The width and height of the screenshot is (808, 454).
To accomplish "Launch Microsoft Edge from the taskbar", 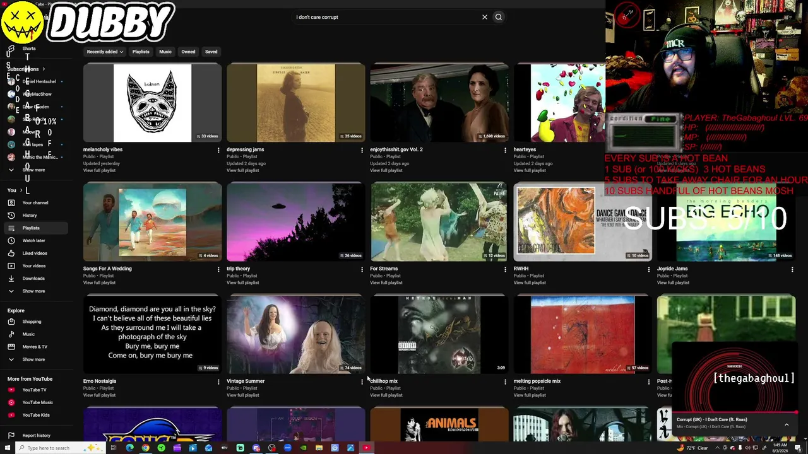I will click(129, 448).
